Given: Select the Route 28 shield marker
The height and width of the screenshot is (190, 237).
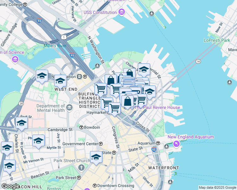Looking at the screenshot, I should coord(21,104).
